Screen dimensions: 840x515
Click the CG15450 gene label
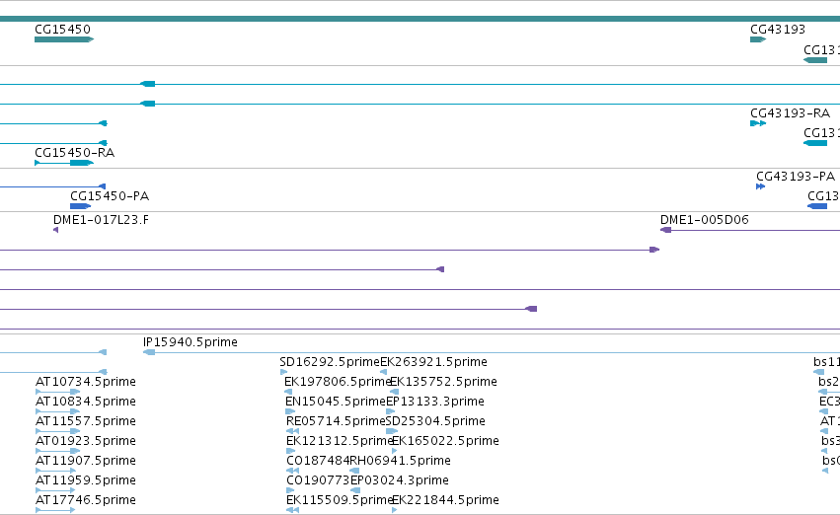pyautogui.click(x=62, y=30)
